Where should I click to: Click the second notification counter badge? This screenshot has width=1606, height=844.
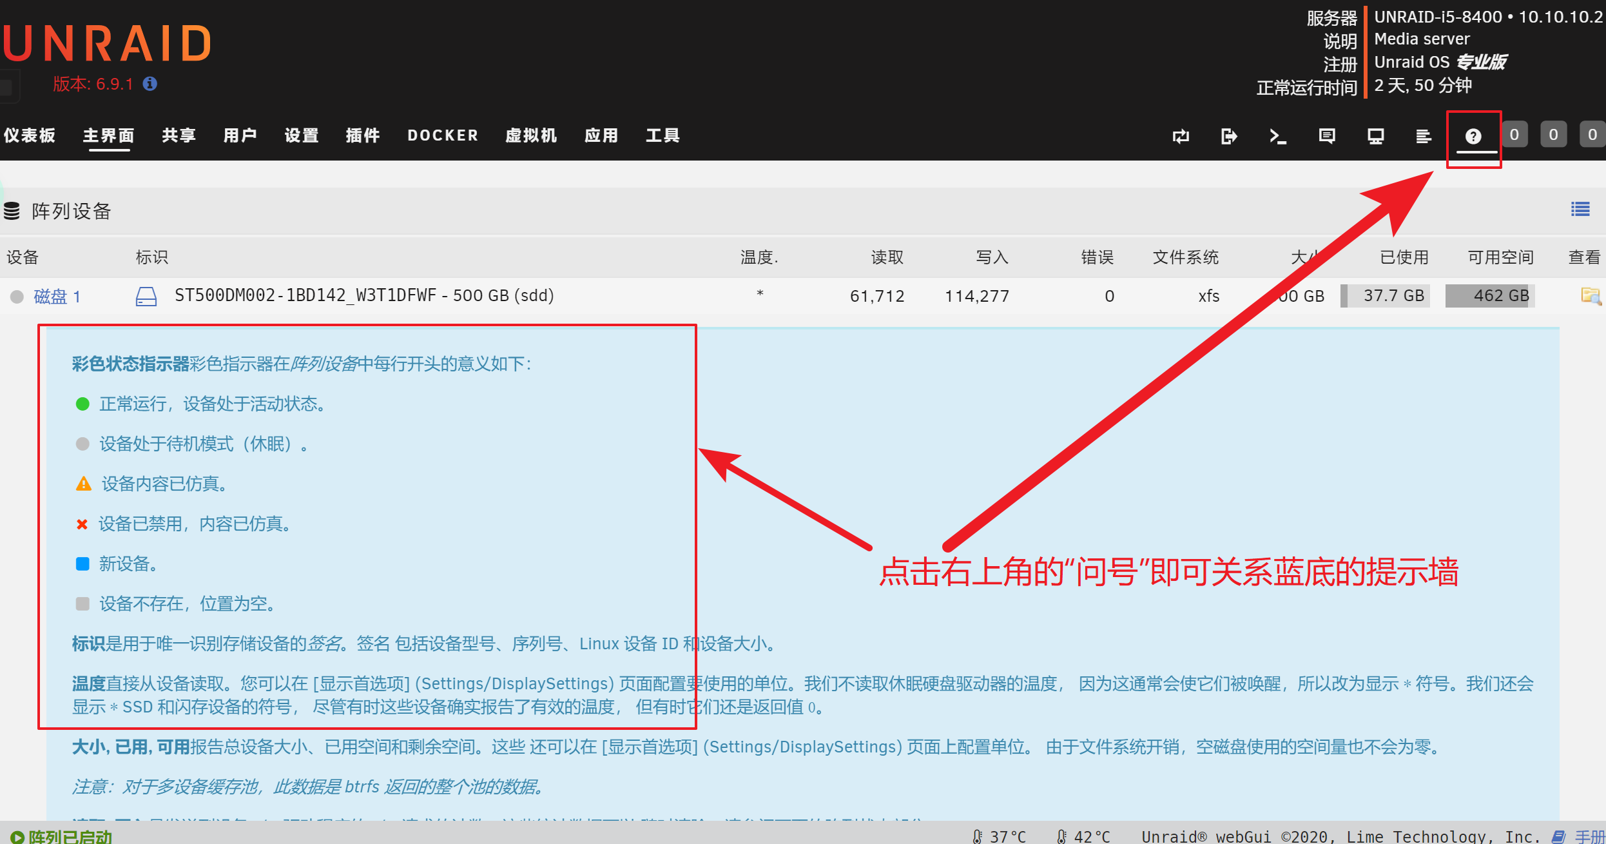tap(1554, 135)
